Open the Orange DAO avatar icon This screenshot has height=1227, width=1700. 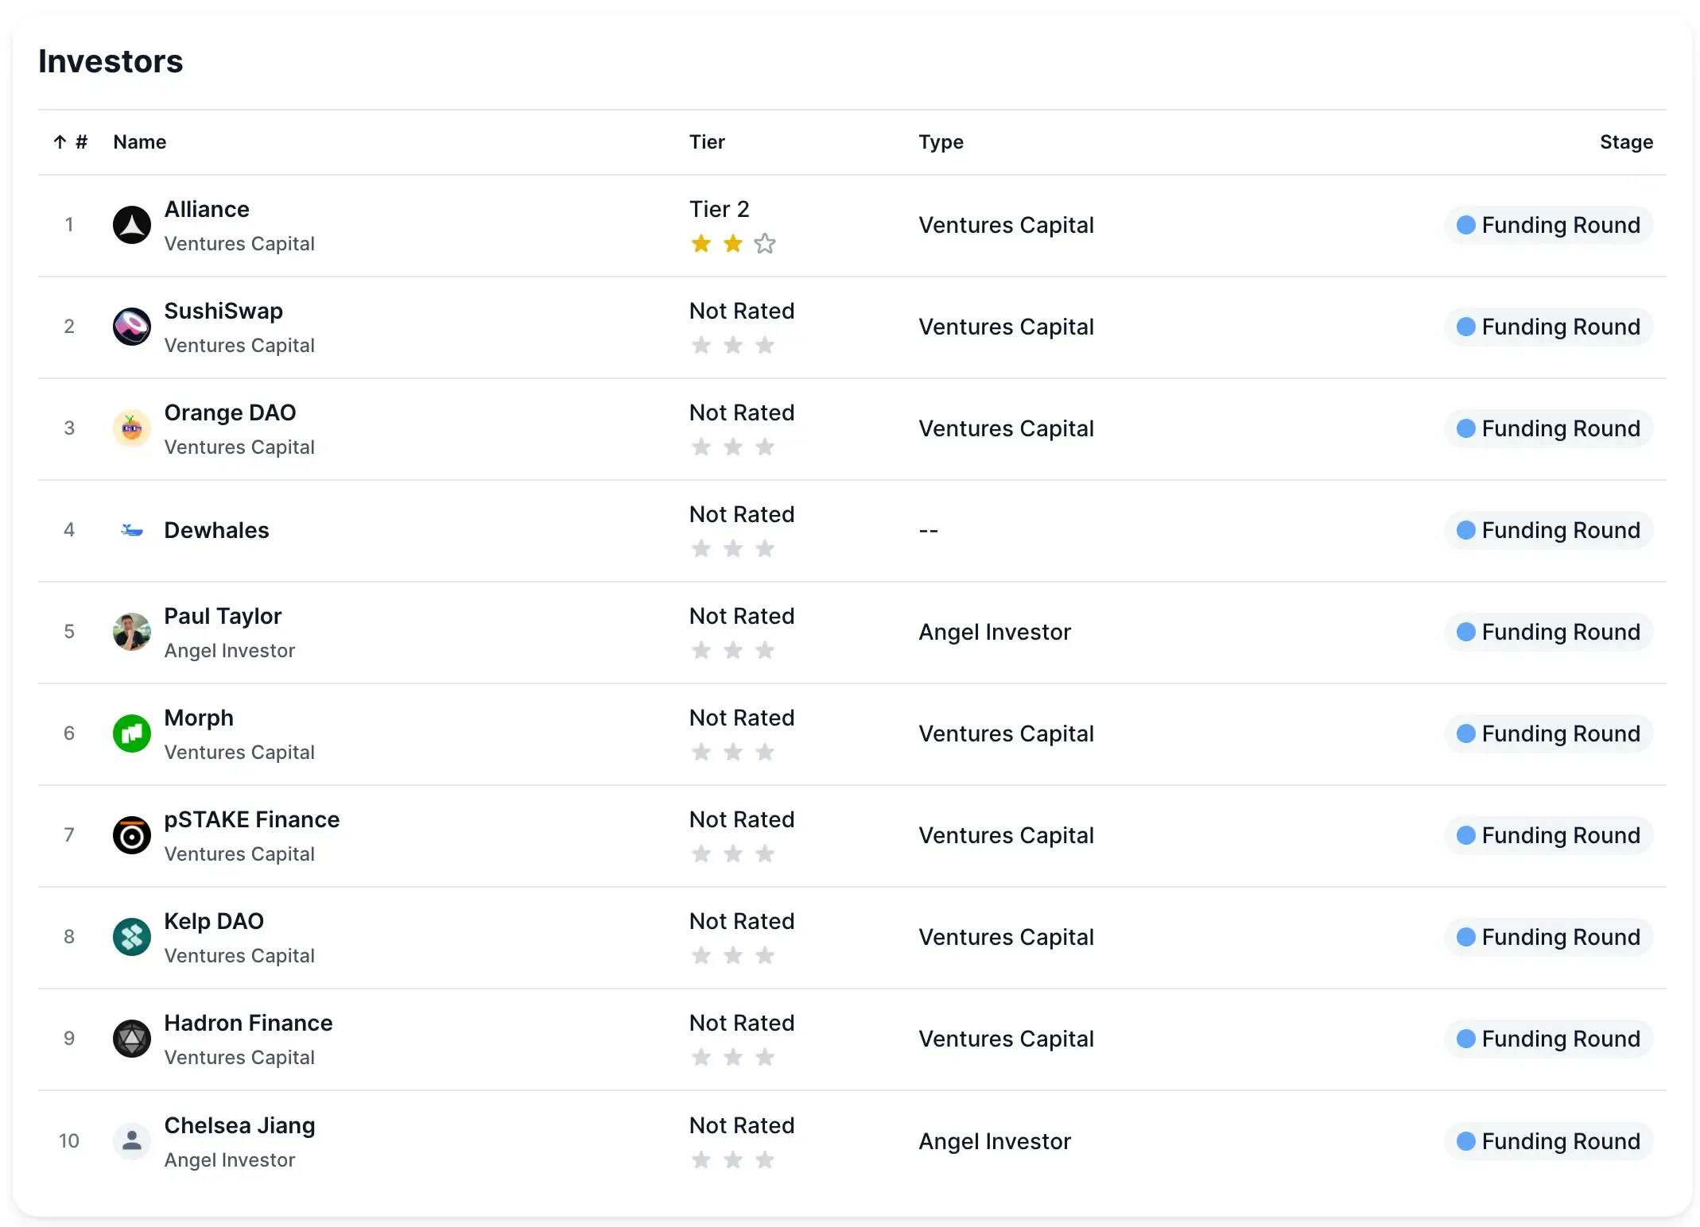[132, 428]
